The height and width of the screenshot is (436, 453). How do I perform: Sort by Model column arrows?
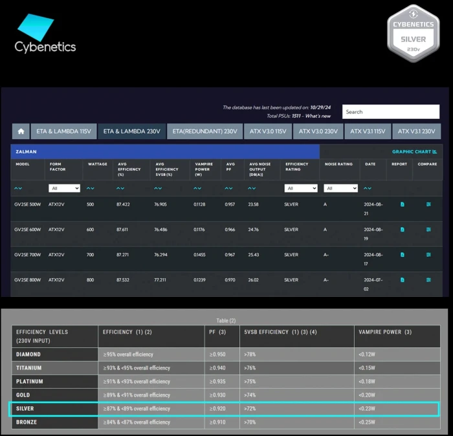(x=18, y=188)
